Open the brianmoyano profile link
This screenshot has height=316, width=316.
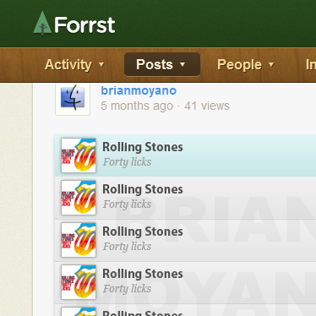point(139,90)
